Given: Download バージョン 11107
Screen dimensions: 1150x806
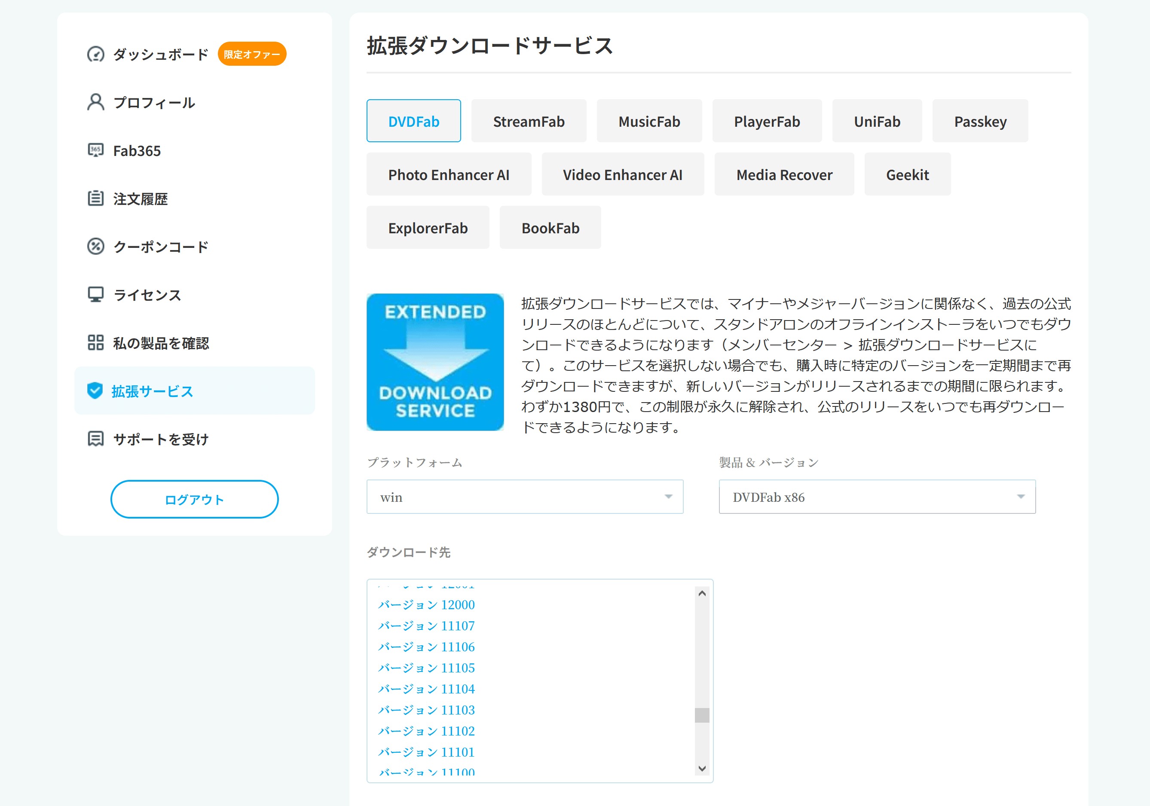Looking at the screenshot, I should (x=426, y=626).
